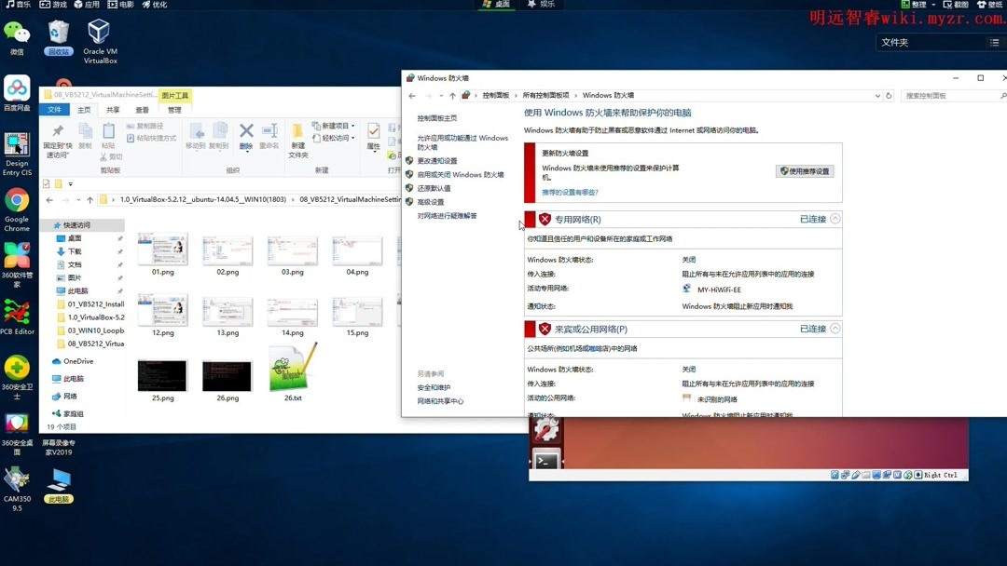This screenshot has height=566, width=1007.
Task: Click the Paste (粘贴) icon in the ribbon
Action: click(x=110, y=135)
